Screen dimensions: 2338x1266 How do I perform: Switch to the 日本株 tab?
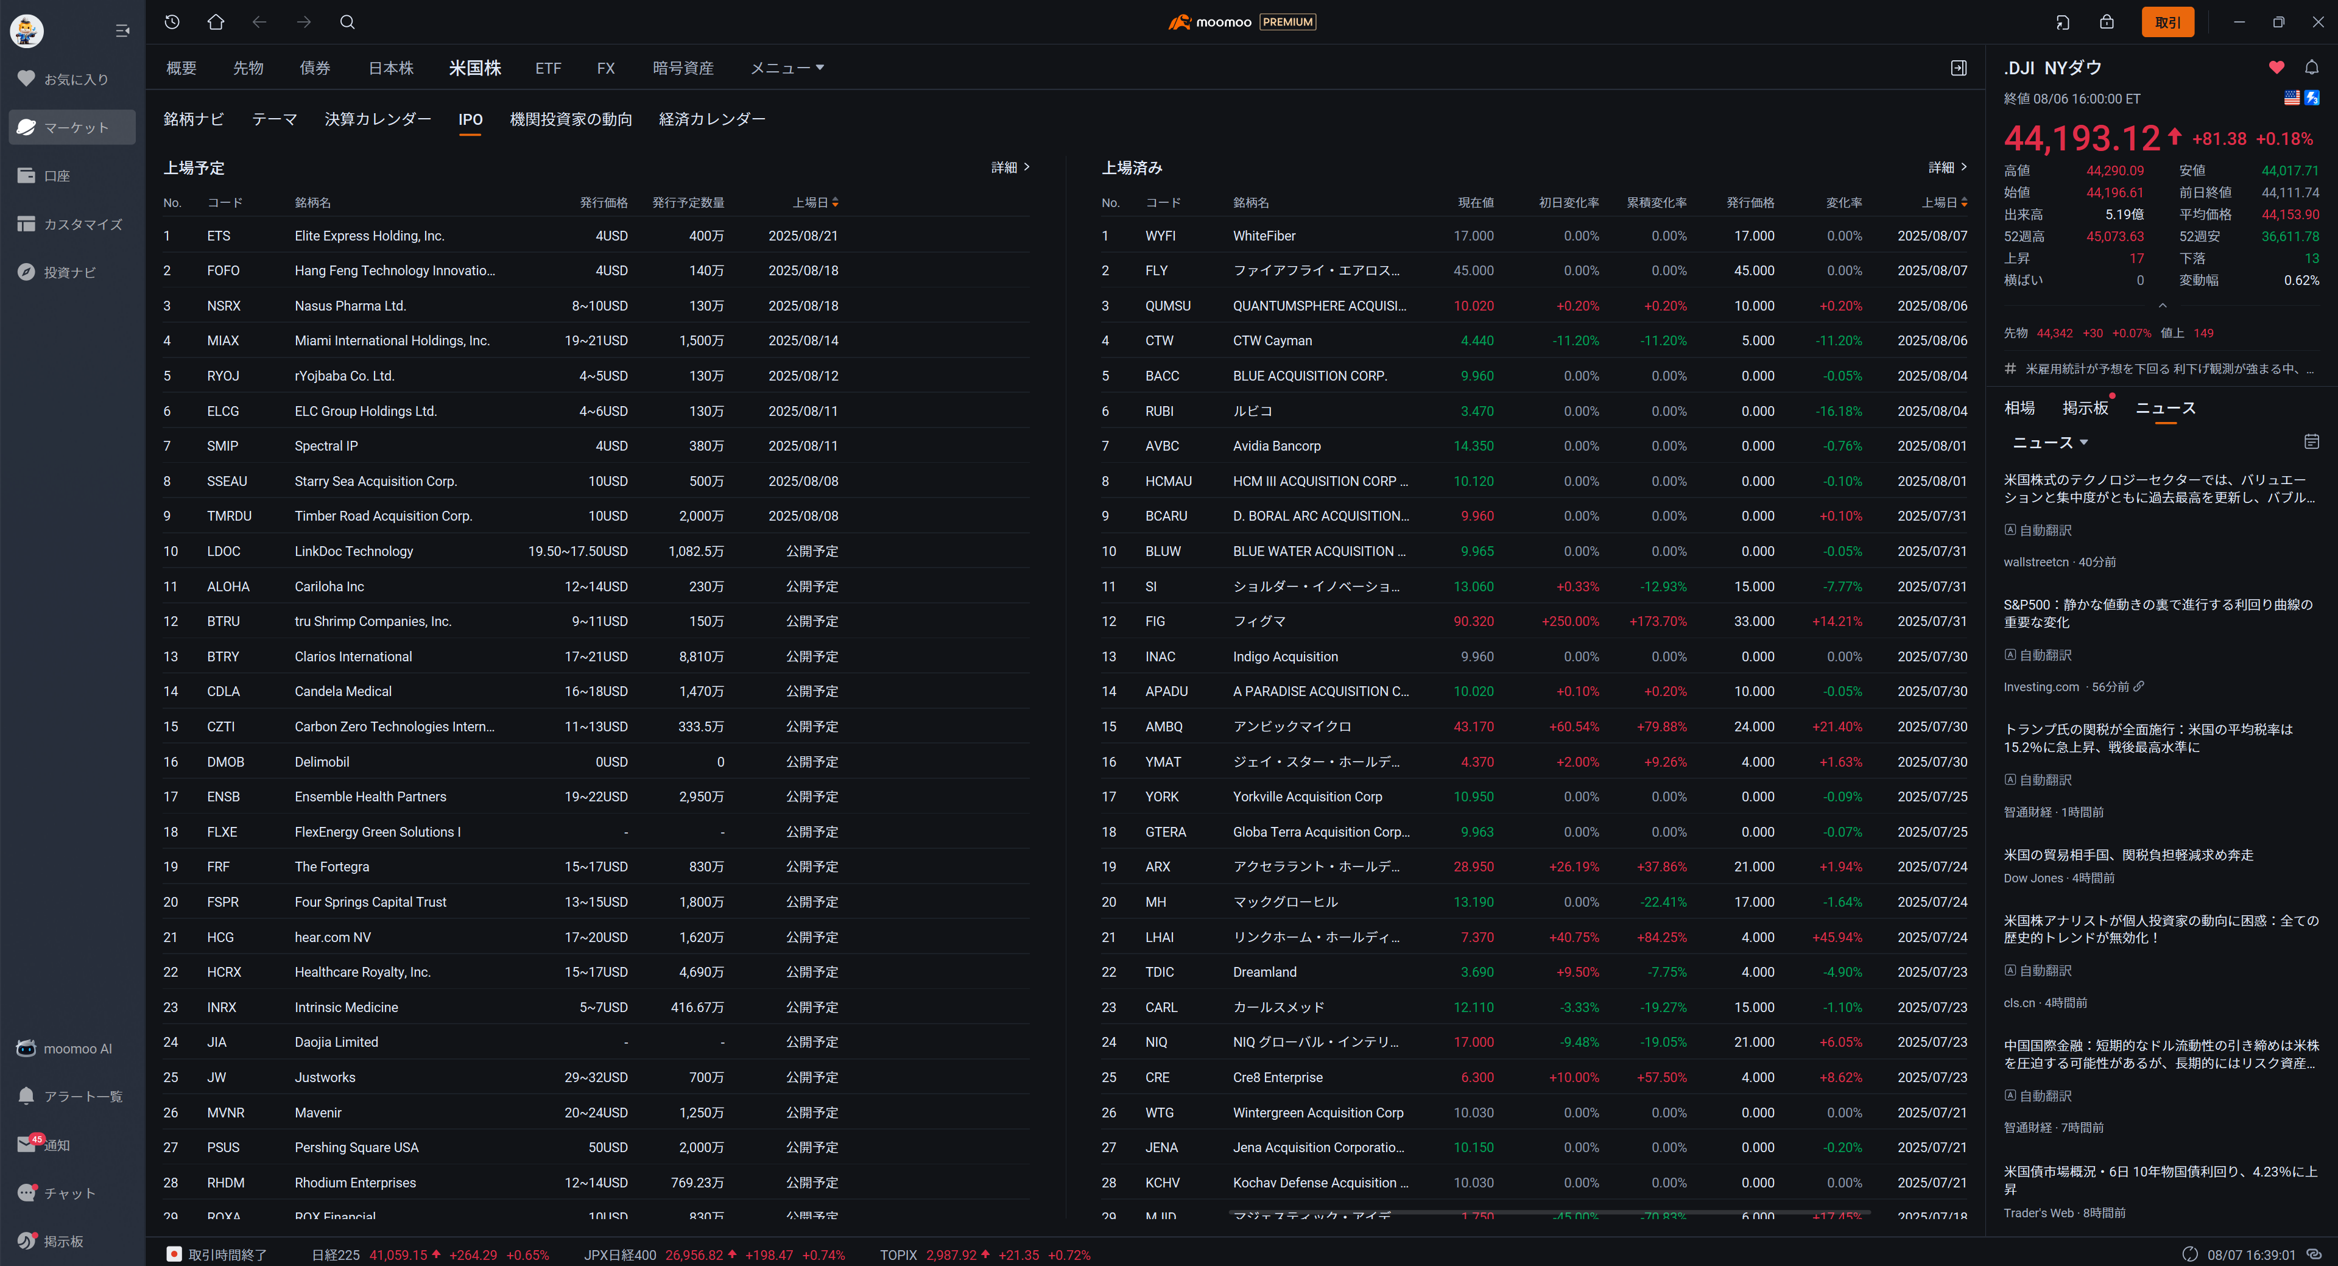[391, 68]
